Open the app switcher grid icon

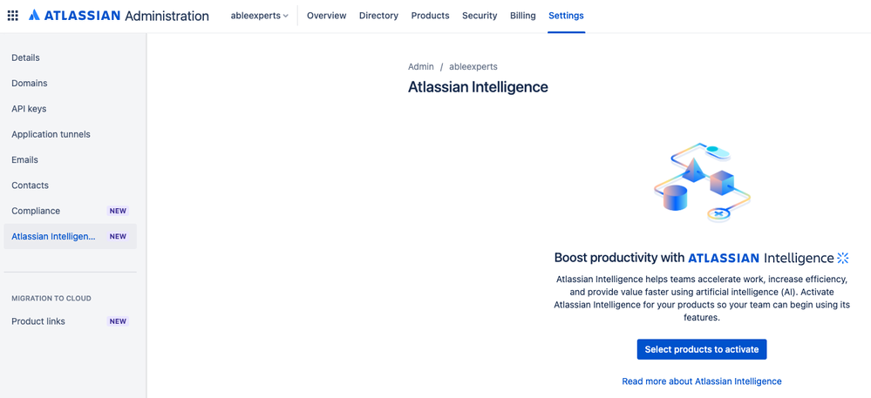point(12,16)
